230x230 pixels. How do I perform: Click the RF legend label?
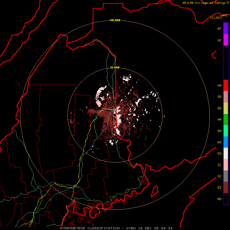[x=219, y=29]
